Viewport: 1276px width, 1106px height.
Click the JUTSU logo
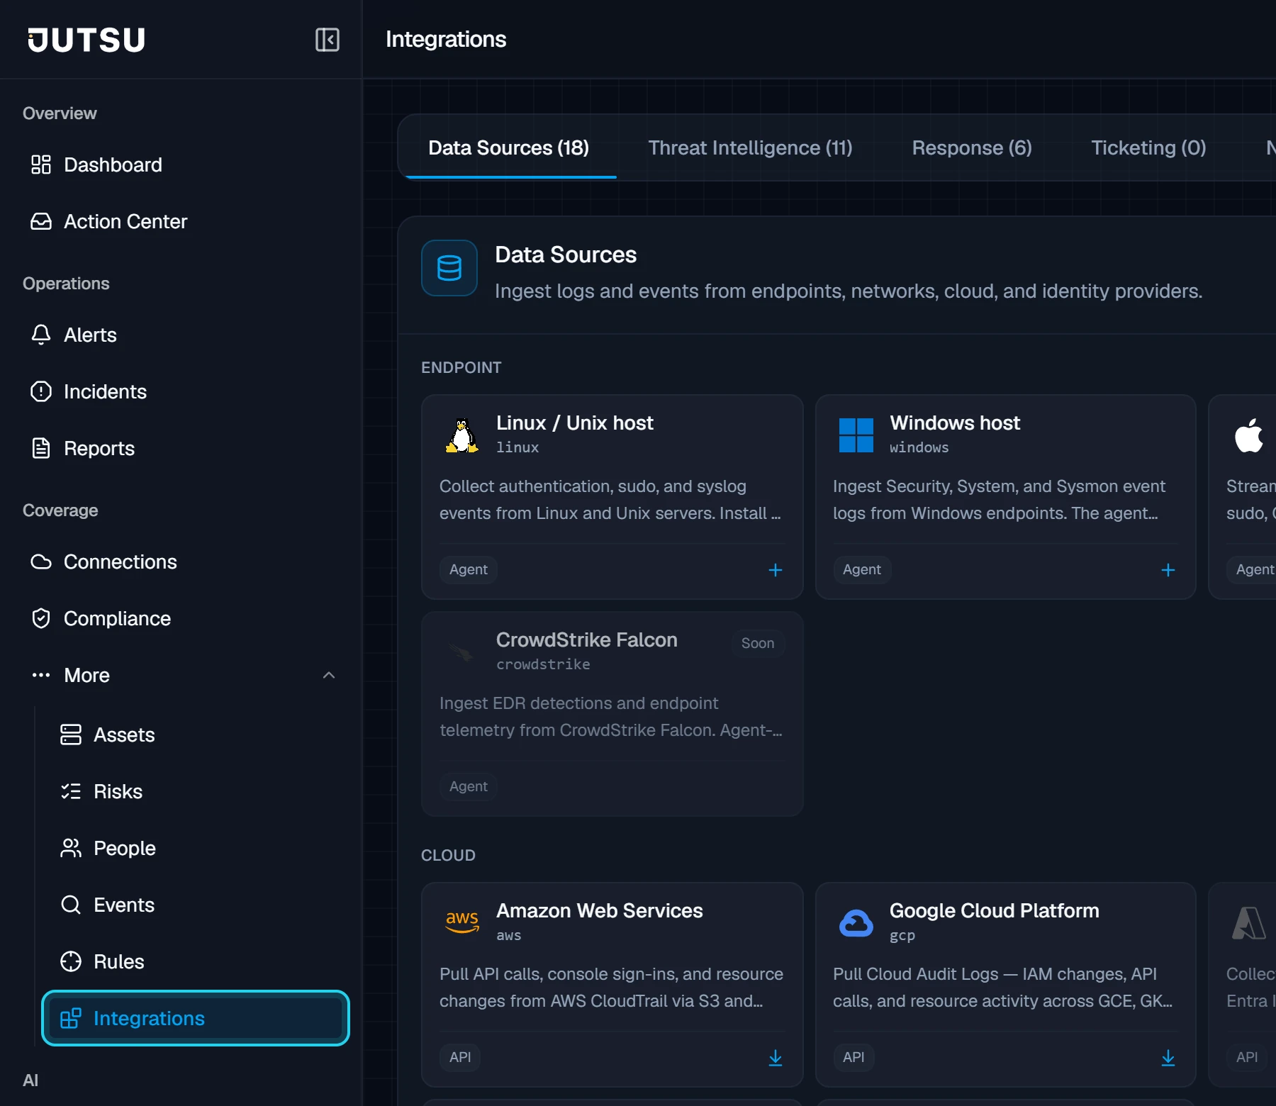click(86, 40)
